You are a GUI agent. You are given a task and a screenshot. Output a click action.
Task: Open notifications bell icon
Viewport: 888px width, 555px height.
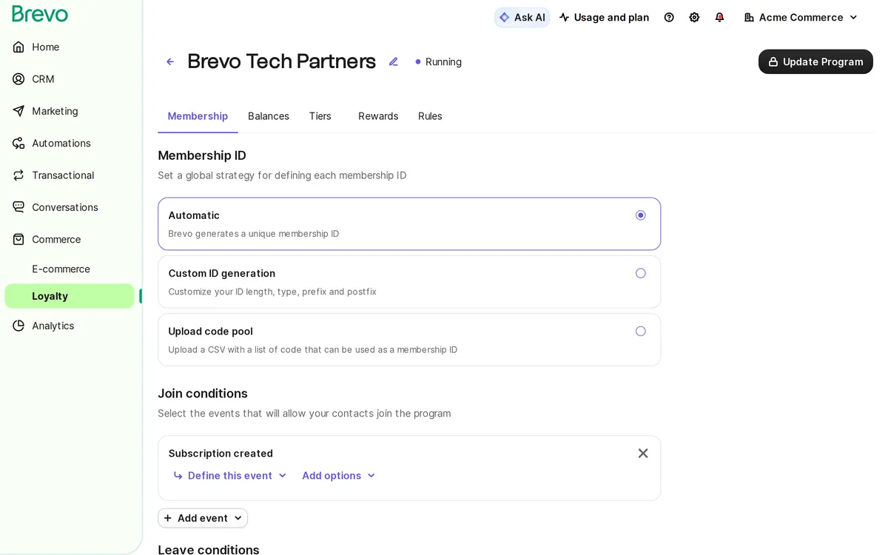pos(719,17)
